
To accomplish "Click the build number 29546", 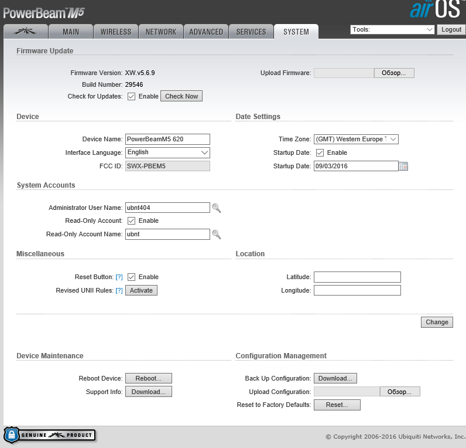I will click(133, 84).
